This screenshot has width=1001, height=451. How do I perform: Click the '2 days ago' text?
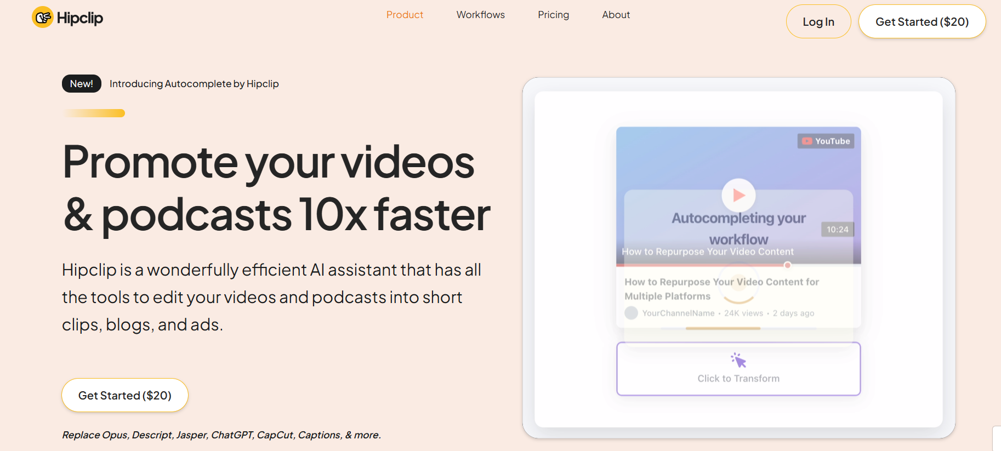793,313
